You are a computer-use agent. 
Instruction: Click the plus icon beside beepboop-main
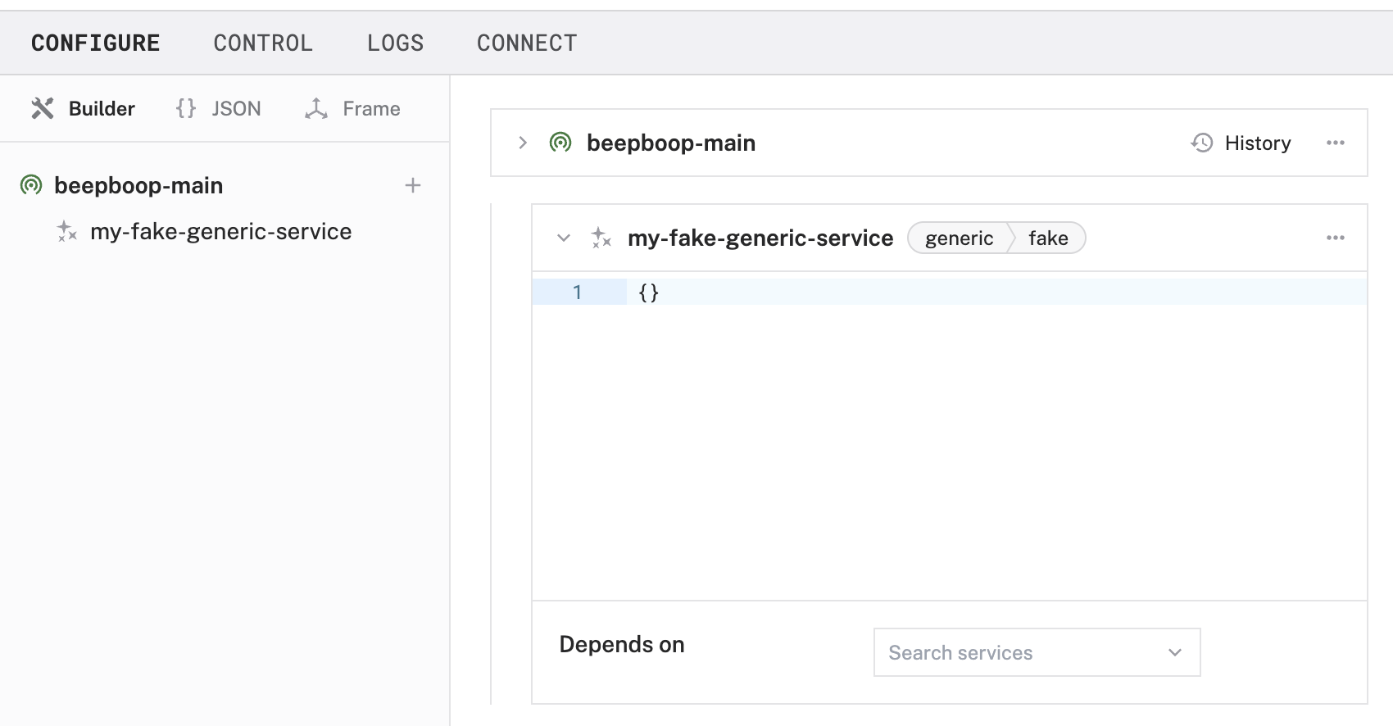pos(413,186)
